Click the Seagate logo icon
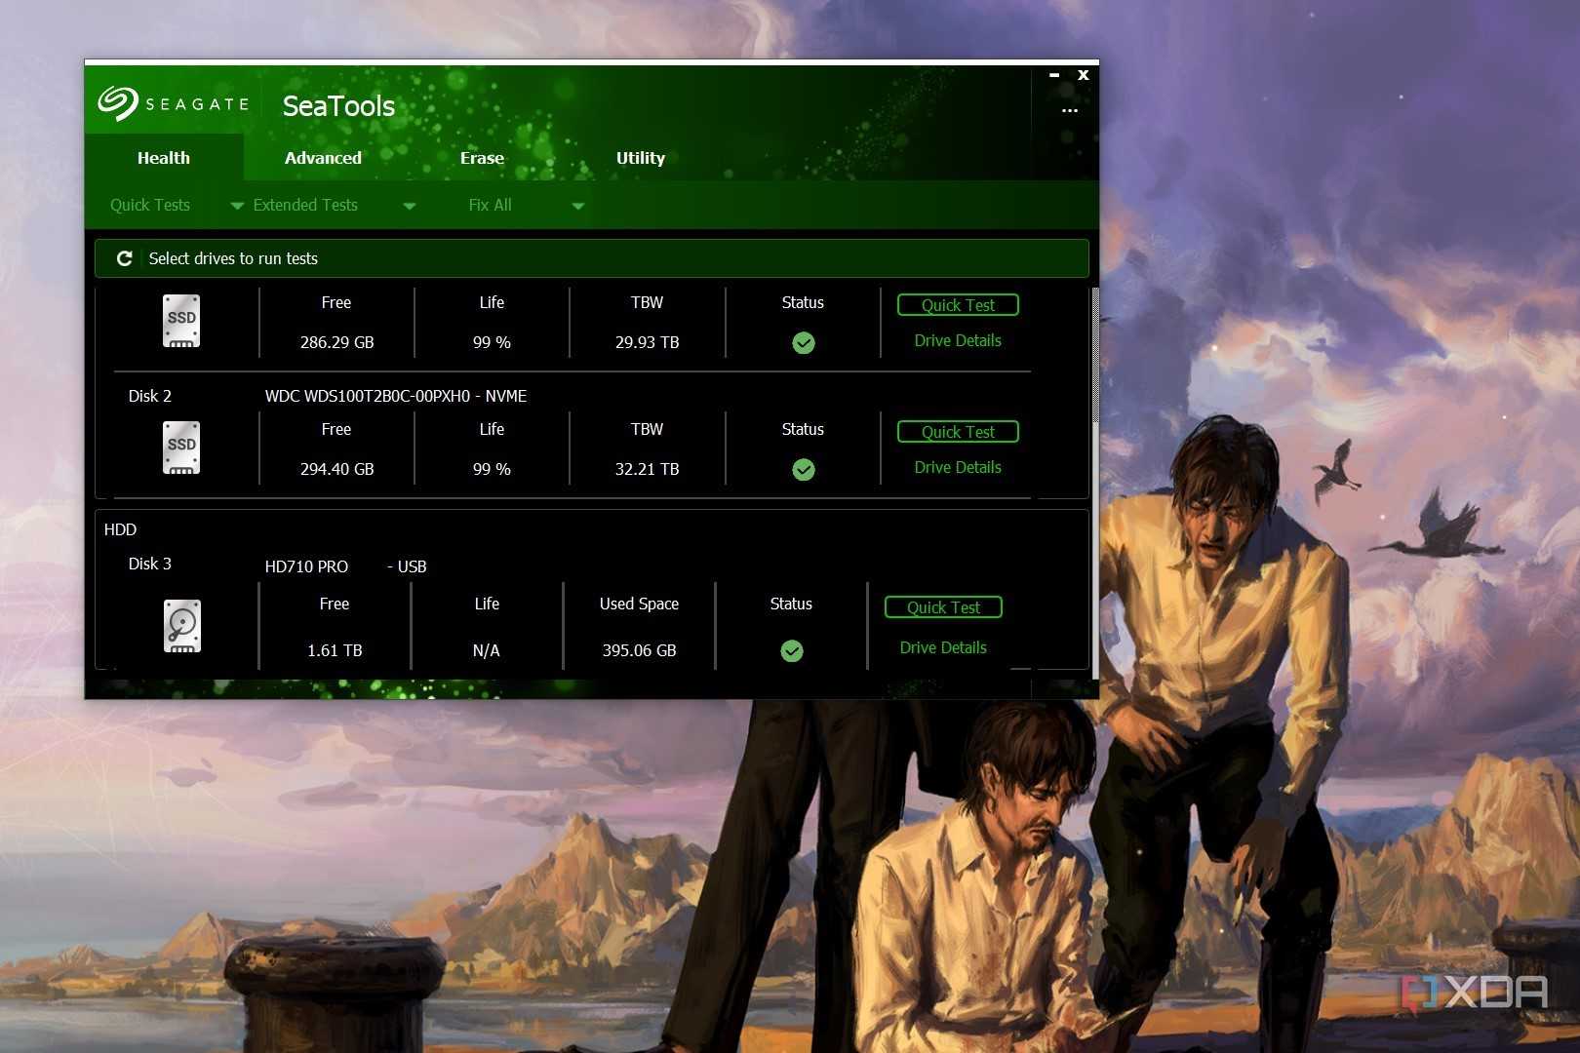Screen dimensions: 1580x1053 click(x=118, y=103)
